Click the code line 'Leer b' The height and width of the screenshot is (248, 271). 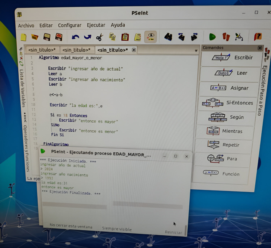click(x=55, y=84)
